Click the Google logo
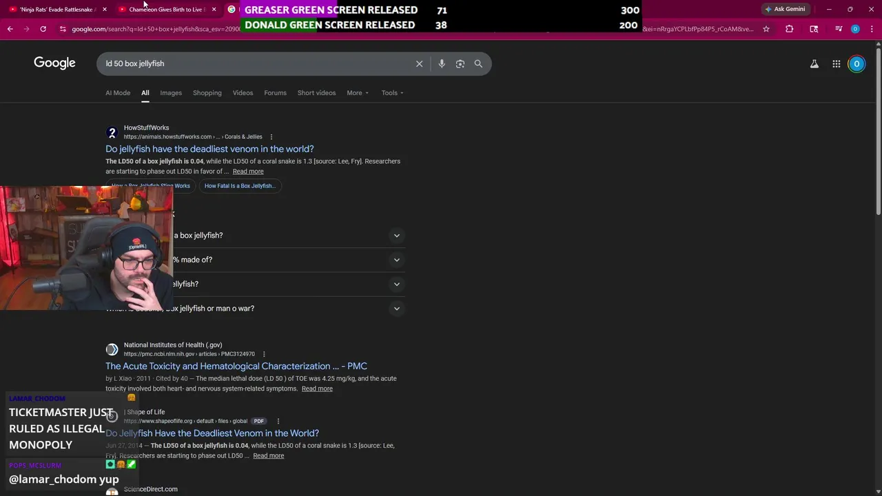The width and height of the screenshot is (882, 496). coord(54,63)
